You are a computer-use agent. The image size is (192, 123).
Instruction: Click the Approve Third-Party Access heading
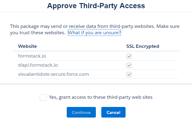(x=96, y=6)
